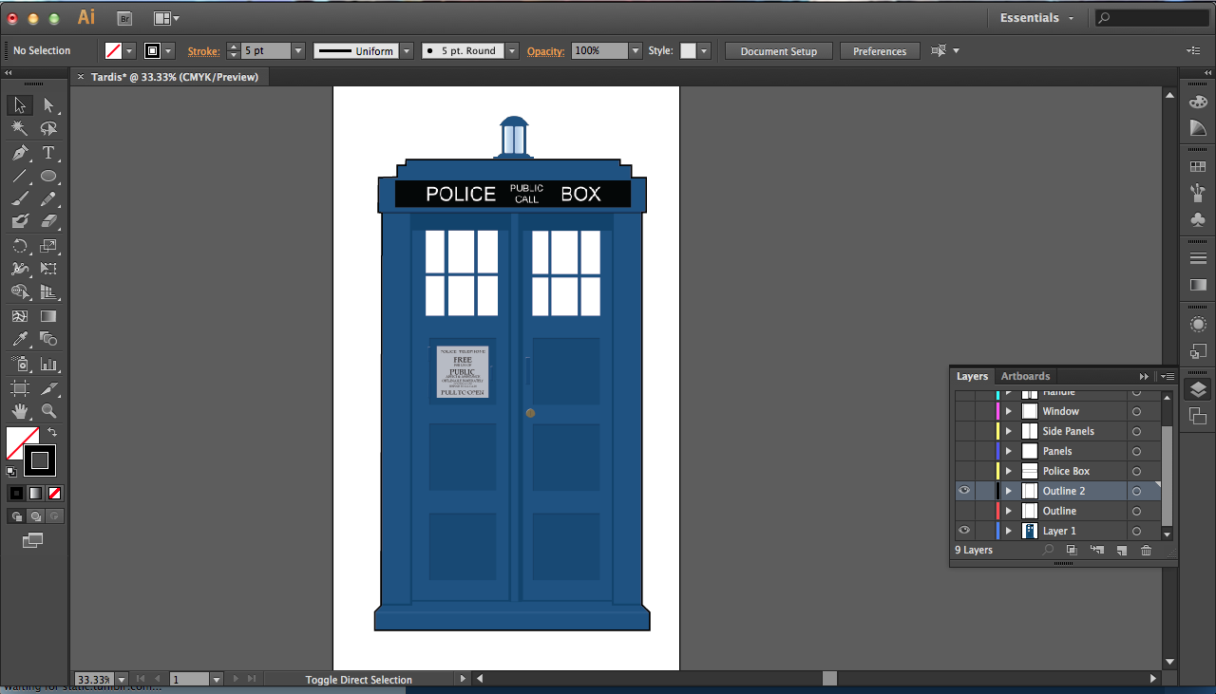The height and width of the screenshot is (694, 1216).
Task: Select the Lasso tool
Action: [x=48, y=129]
